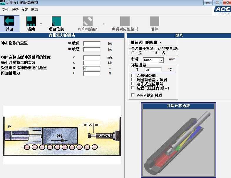Enable the V4A不锈钢材质 checkbox

point(133,95)
